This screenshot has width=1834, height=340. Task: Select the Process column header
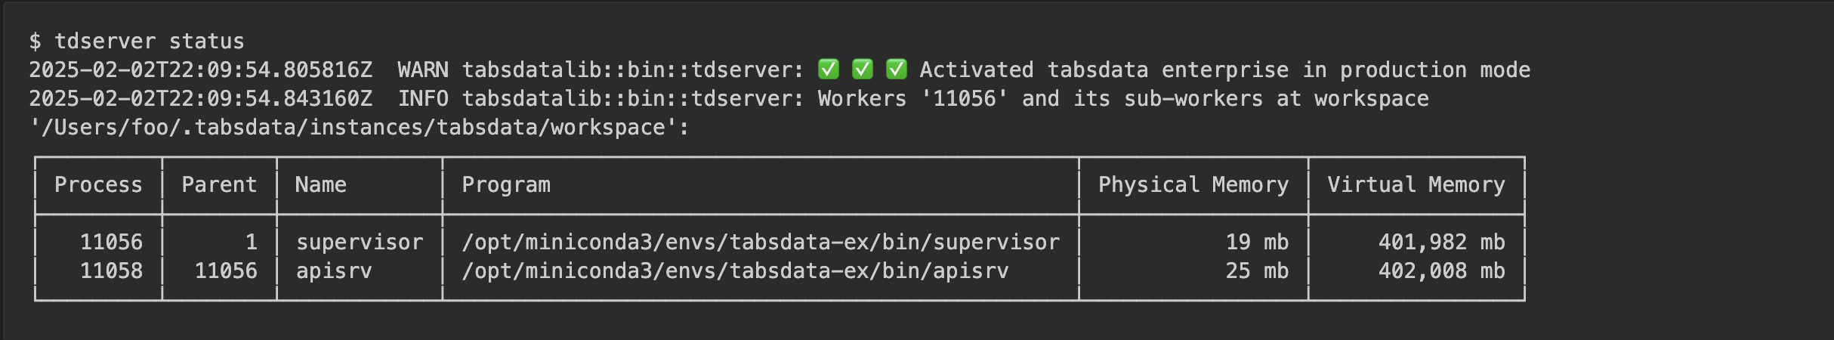click(x=98, y=185)
